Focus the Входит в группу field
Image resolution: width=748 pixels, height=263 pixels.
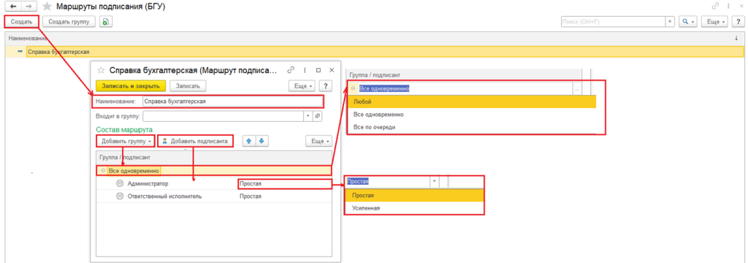tap(224, 116)
